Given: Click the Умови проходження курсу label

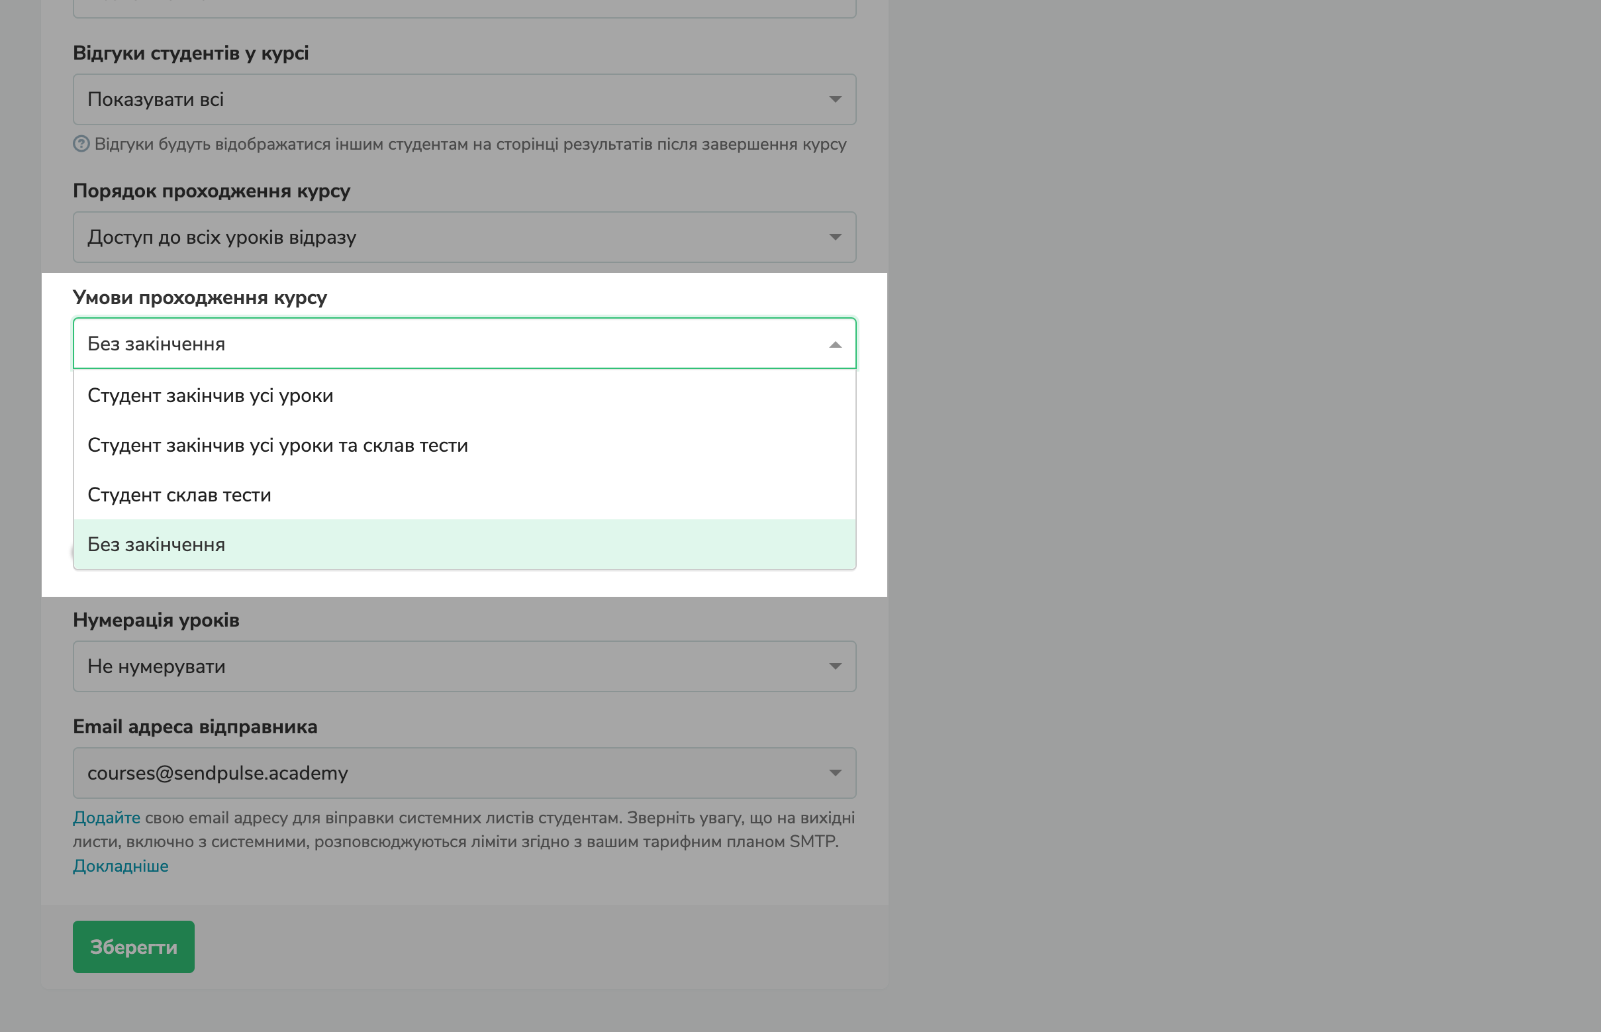Looking at the screenshot, I should (x=199, y=297).
